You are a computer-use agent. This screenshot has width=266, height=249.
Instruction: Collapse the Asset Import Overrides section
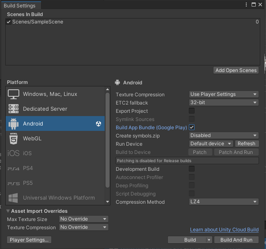coord(8,211)
